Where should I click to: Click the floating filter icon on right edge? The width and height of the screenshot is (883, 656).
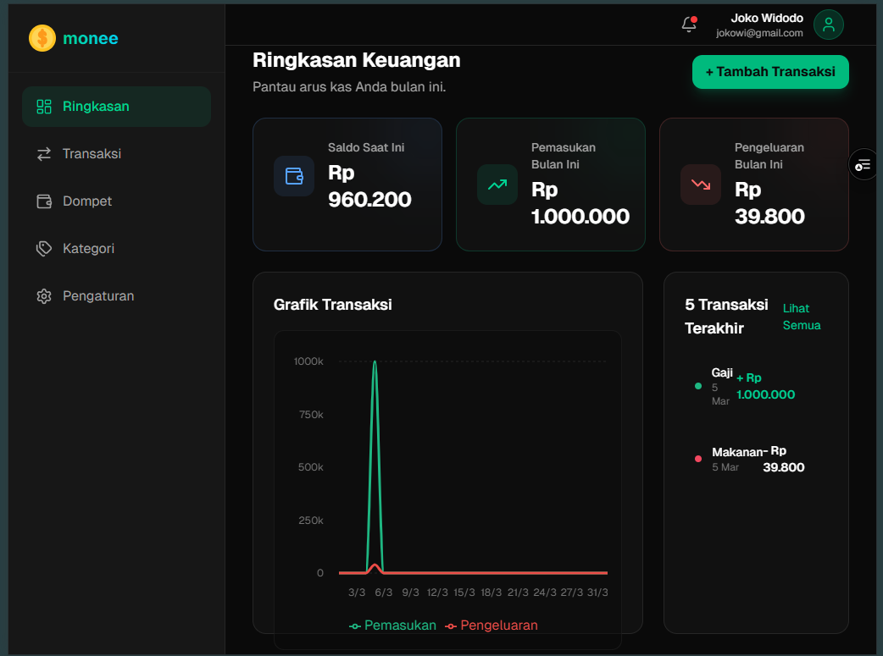pyautogui.click(x=864, y=164)
